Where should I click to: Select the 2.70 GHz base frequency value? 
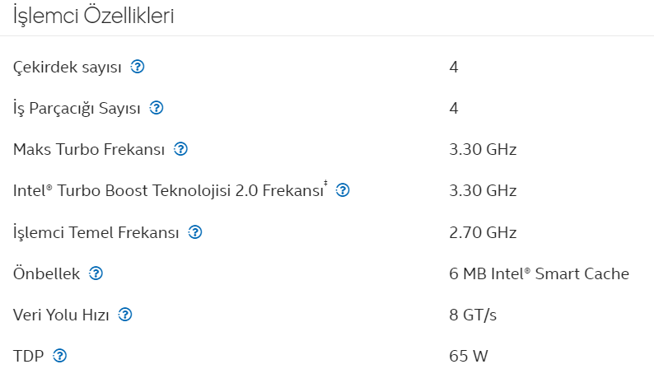[483, 232]
